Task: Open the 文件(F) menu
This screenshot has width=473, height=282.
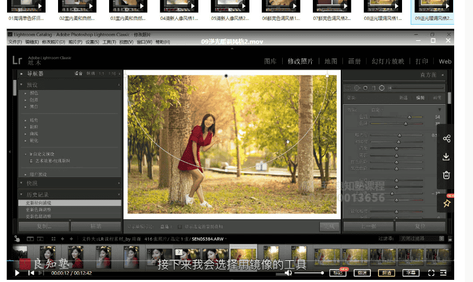Action: (15, 42)
